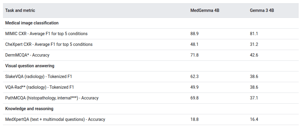Click the 71.8 DermMCQA score

pyautogui.click(x=194, y=55)
